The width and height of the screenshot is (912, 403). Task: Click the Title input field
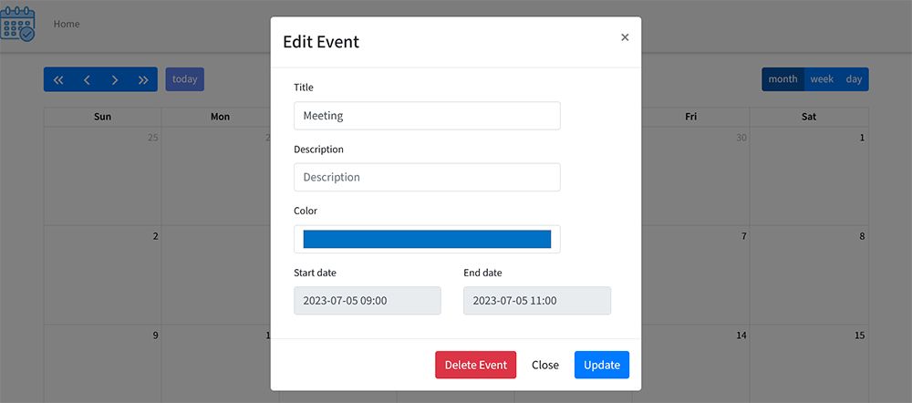point(427,116)
